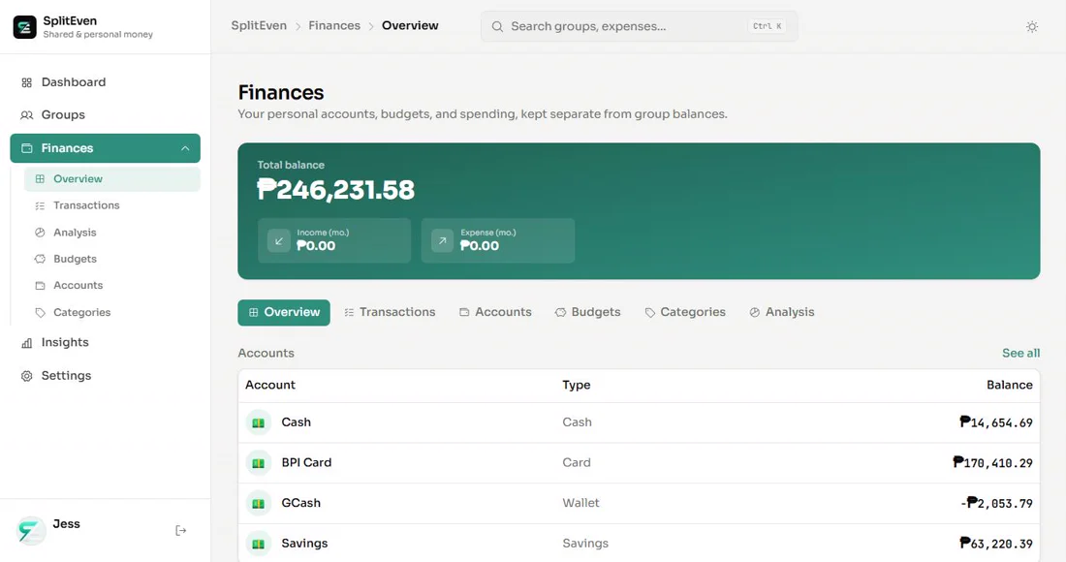
Task: Click the ₱63,220.39 Savings balance
Action: 996,544
